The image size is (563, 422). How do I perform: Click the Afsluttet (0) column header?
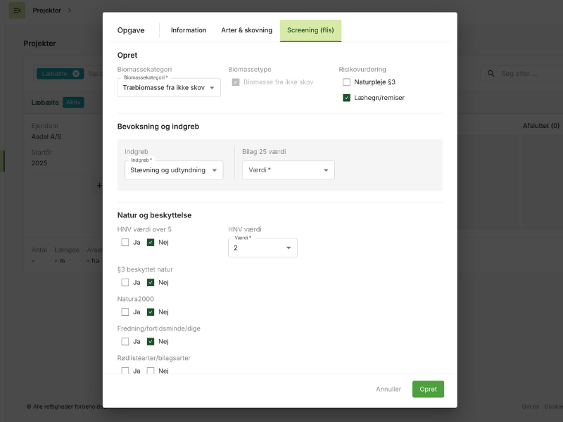tap(541, 126)
